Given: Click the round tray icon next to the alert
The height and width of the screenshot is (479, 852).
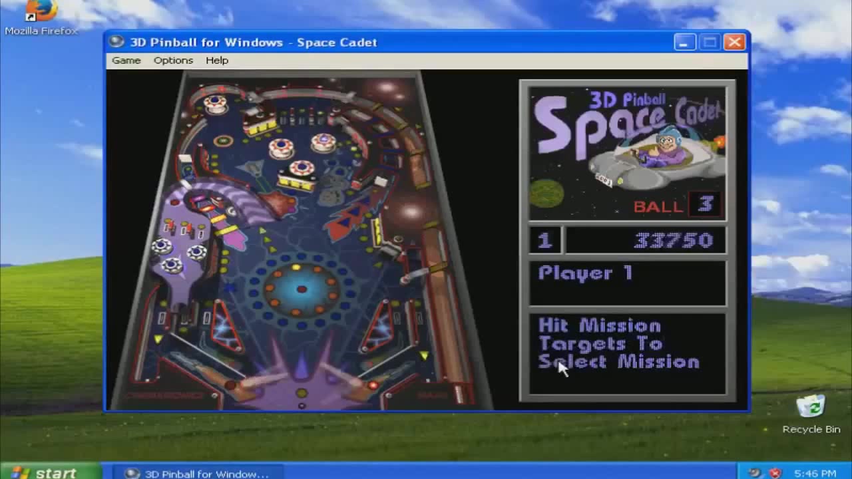Looking at the screenshot, I should click(754, 472).
